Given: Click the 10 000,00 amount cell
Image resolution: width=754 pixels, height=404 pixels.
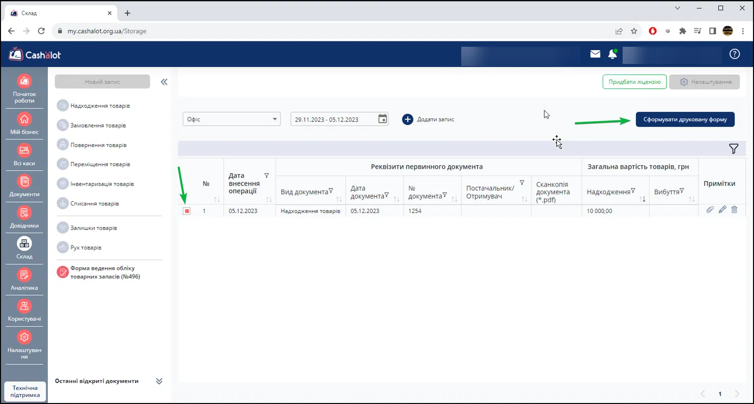Looking at the screenshot, I should pos(616,211).
